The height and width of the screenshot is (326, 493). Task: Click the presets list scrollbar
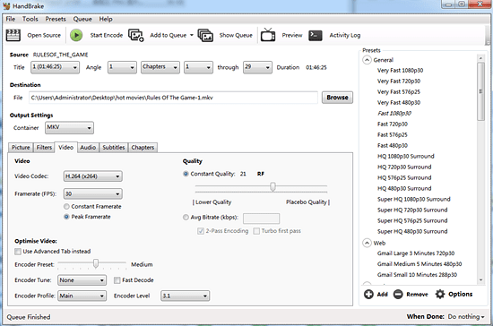point(480,169)
